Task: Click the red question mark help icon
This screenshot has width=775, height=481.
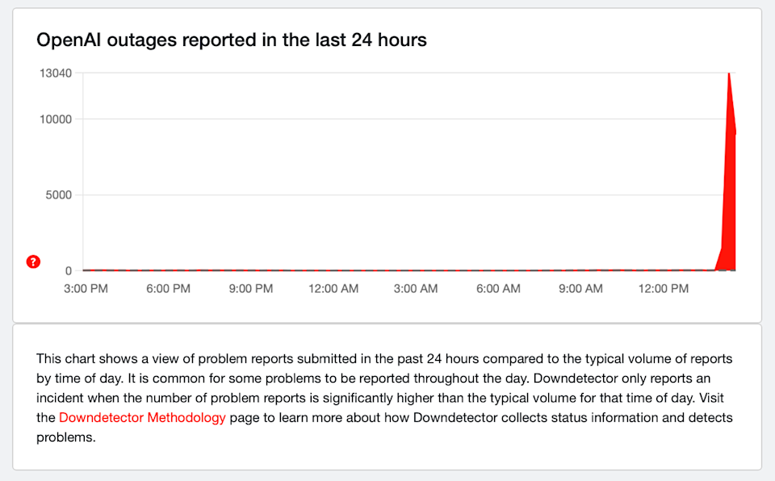Action: coord(33,261)
